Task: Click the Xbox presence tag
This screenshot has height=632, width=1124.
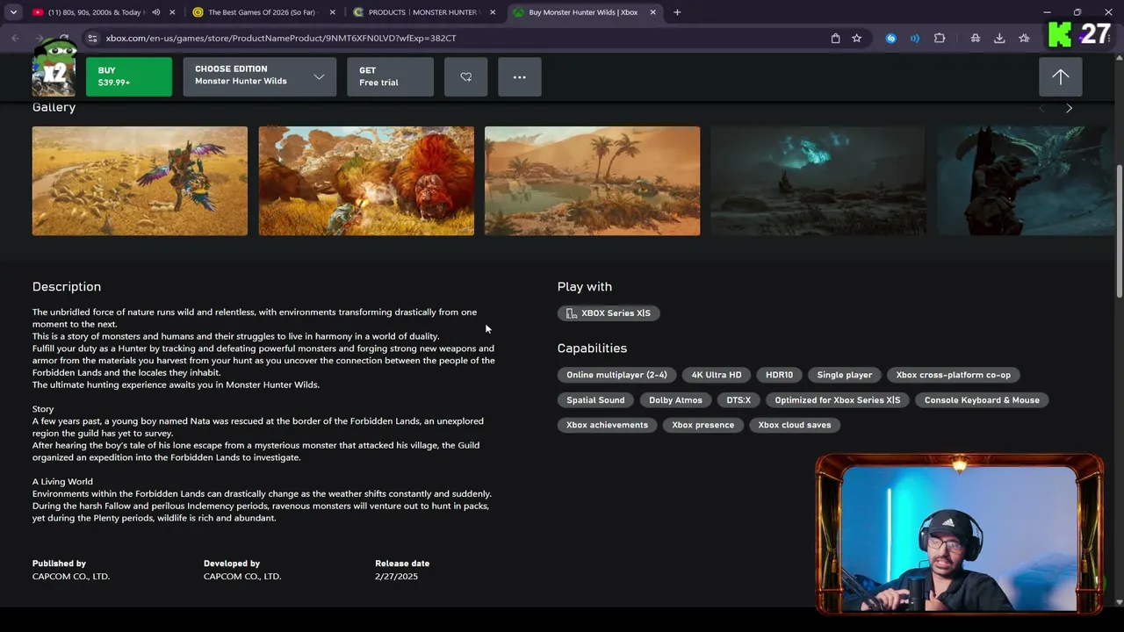Action: tap(702, 425)
